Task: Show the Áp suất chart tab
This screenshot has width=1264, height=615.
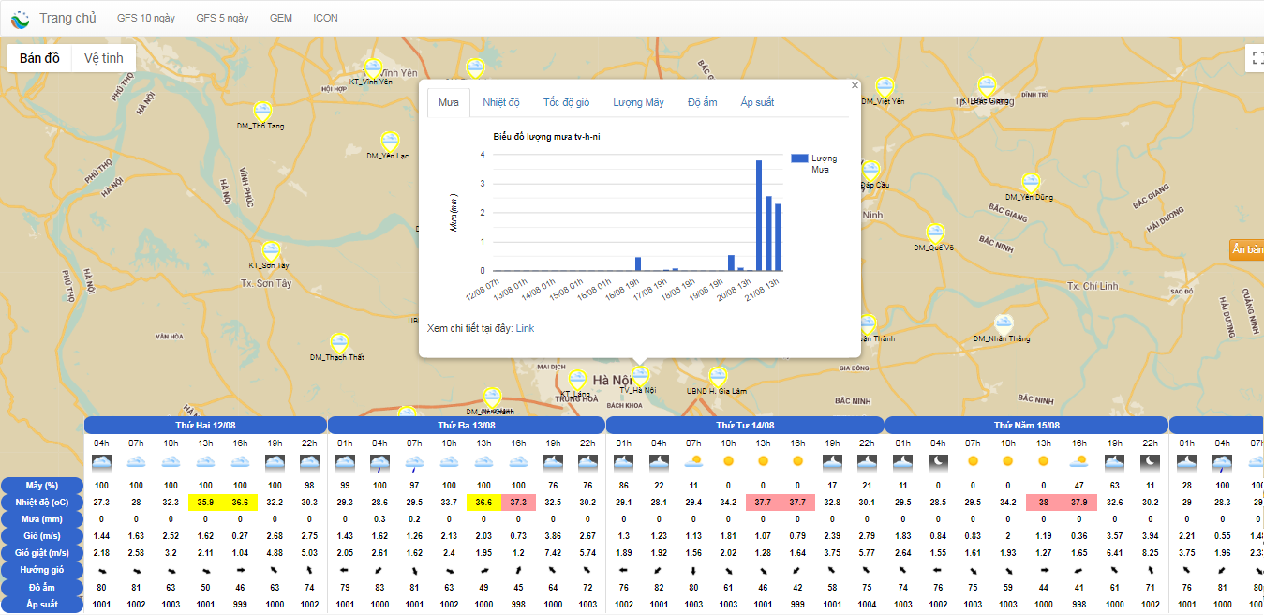Action: (x=757, y=102)
